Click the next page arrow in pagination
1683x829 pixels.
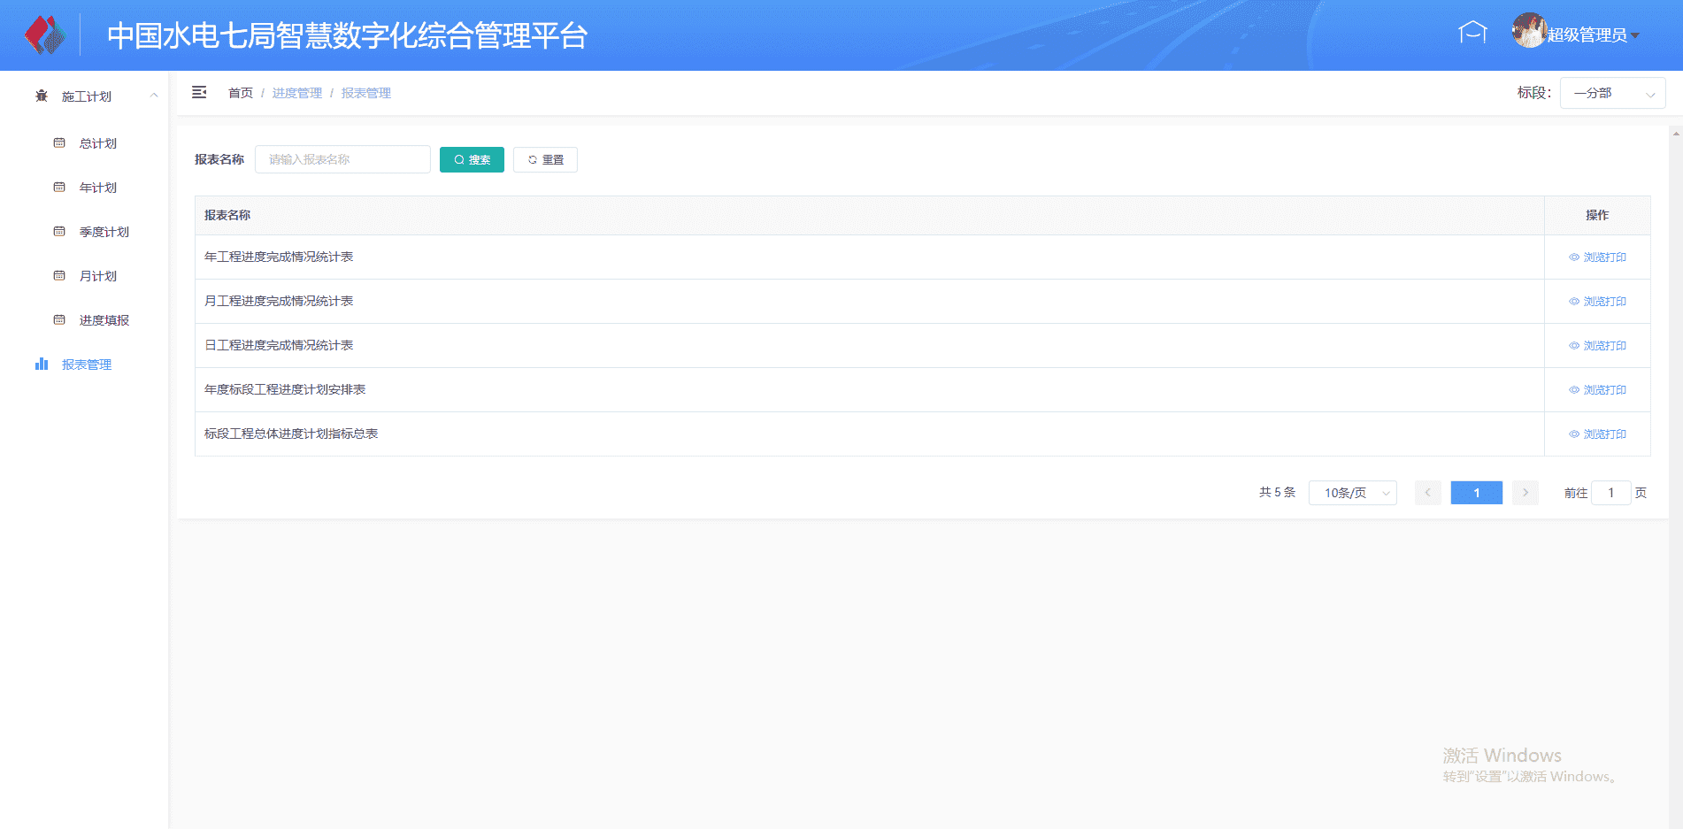1525,493
